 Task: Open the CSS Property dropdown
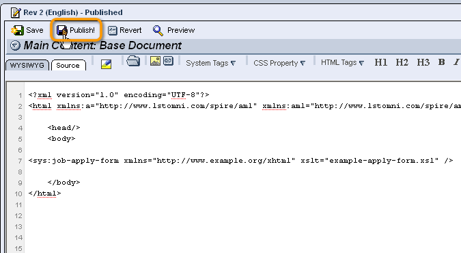point(279,63)
